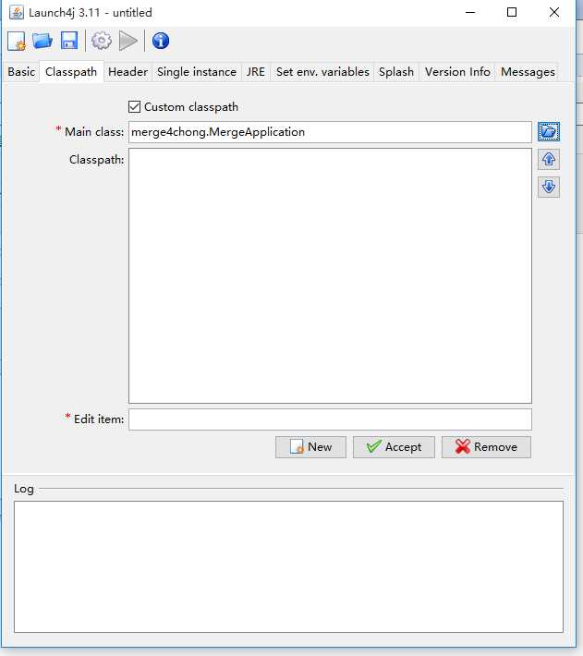Browse for main class with folder icon

(548, 132)
